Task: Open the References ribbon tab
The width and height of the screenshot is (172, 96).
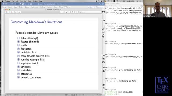Action: click(x=35, y=7)
